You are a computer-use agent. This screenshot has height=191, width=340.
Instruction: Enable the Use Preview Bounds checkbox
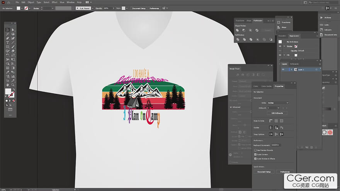click(x=255, y=150)
